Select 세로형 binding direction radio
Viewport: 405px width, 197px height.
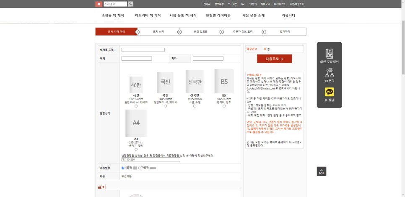pyautogui.click(x=123, y=168)
